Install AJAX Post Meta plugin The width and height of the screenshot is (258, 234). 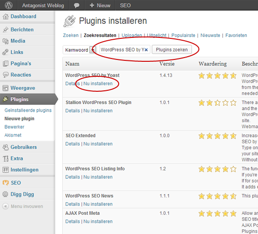pyautogui.click(x=98, y=221)
